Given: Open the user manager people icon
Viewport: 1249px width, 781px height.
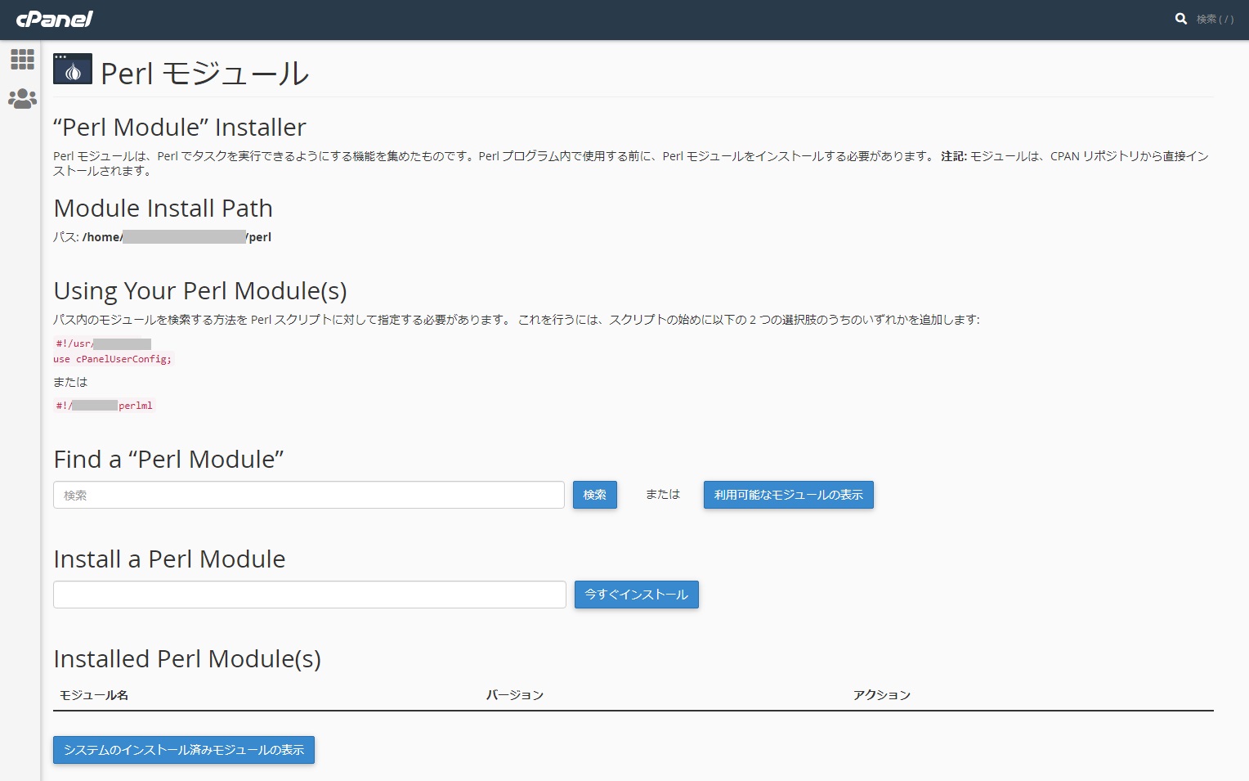Looking at the screenshot, I should coord(22,99).
